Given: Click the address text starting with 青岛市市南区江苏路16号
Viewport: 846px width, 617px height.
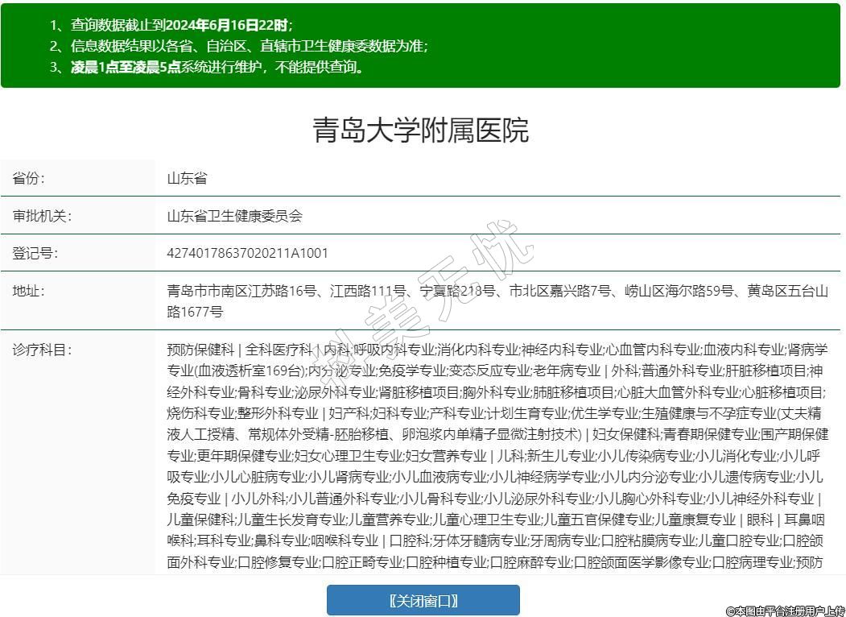Looking at the screenshot, I should point(497,292).
